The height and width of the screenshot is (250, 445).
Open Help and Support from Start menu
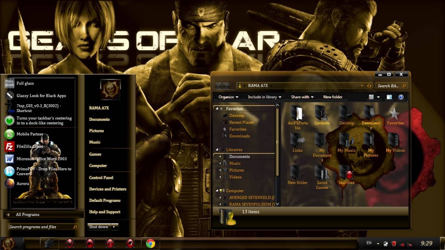pos(105,212)
